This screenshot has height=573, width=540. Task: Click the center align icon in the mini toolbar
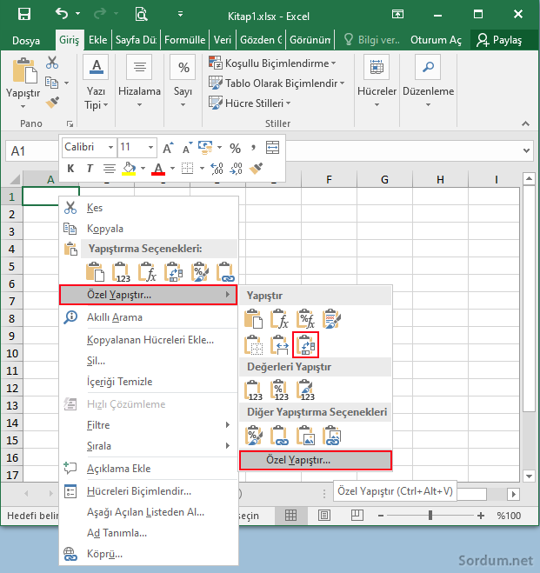click(x=110, y=169)
